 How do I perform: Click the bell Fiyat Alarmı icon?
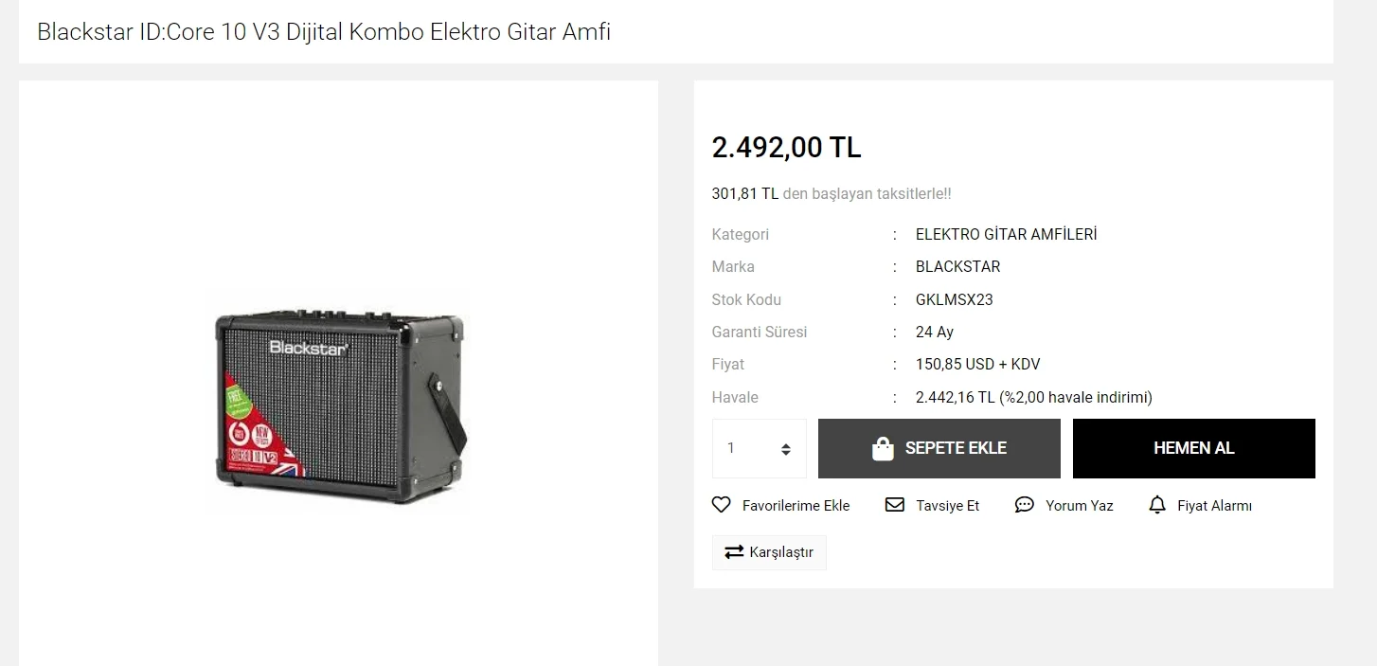(1157, 505)
